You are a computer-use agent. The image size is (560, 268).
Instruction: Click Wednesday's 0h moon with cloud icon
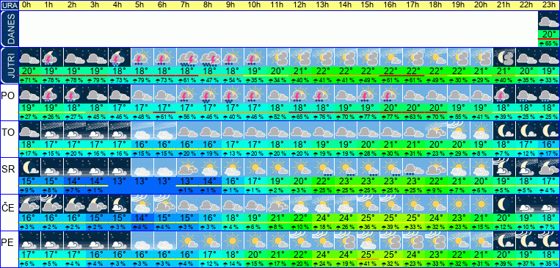(x=29, y=167)
